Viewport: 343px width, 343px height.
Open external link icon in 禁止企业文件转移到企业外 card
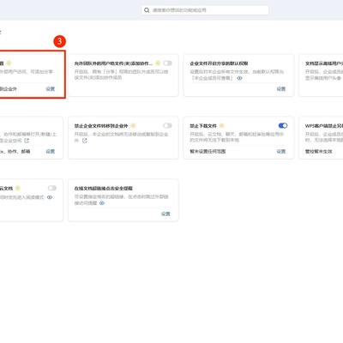click(85, 141)
